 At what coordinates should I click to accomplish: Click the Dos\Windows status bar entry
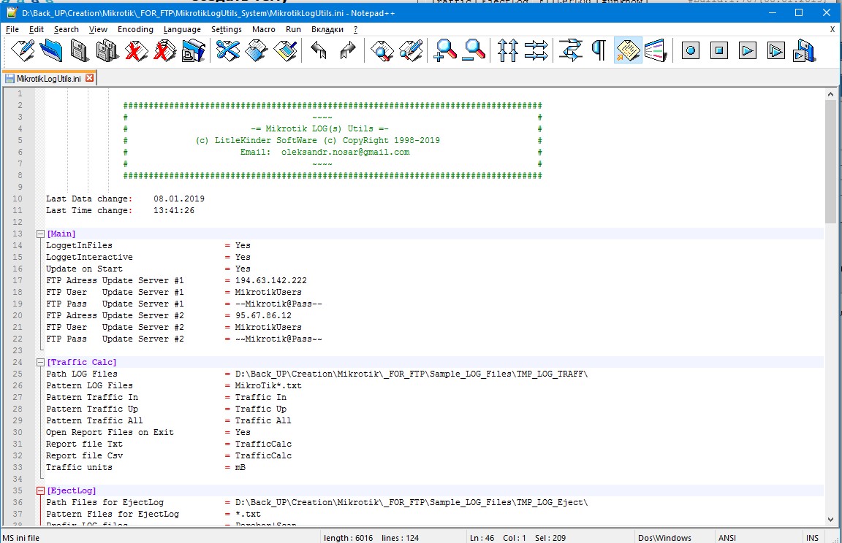(x=664, y=538)
